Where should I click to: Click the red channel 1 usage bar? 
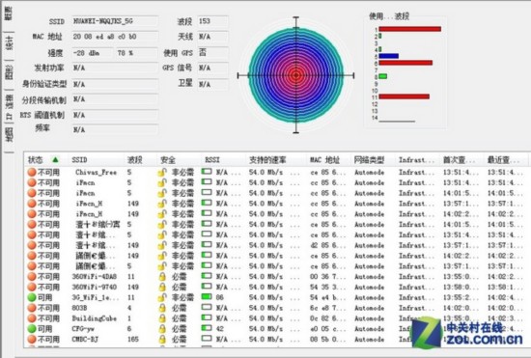coord(410,29)
